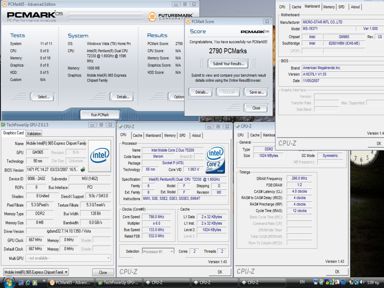Click the desktop clock gadget
Screen dimensions: 384x288
[x=364, y=158]
